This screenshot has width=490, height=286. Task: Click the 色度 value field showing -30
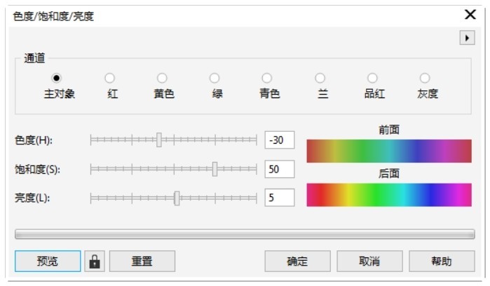(x=280, y=140)
